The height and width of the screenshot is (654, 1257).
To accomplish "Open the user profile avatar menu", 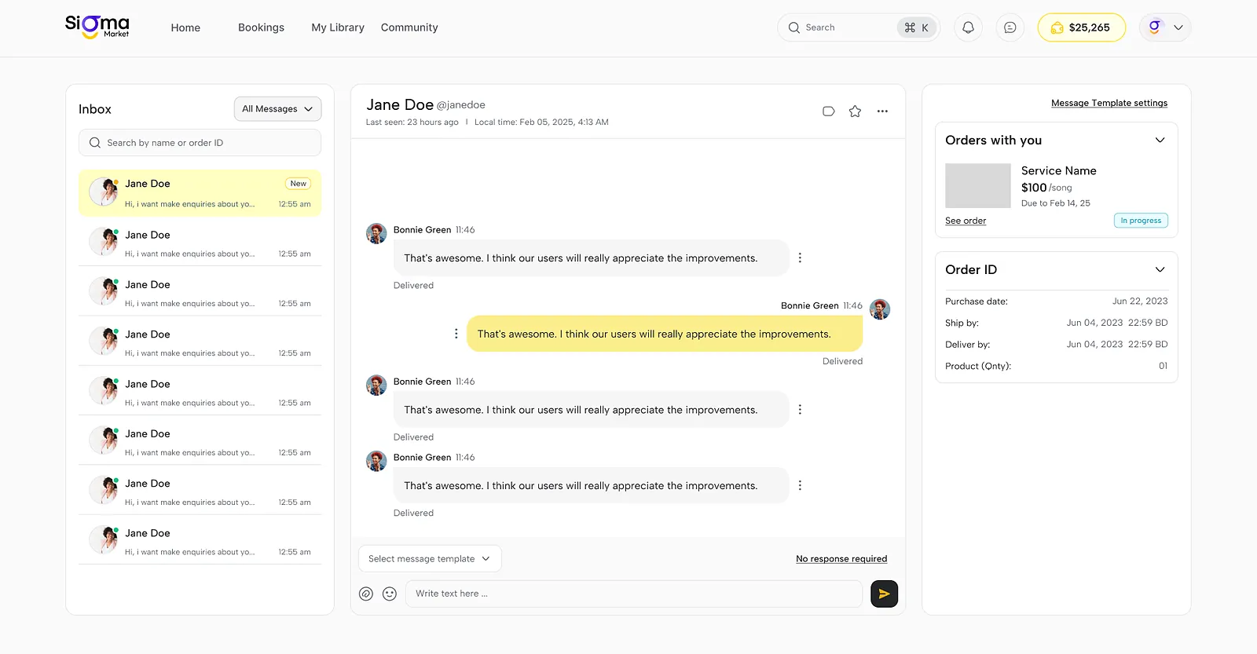I will click(1165, 27).
